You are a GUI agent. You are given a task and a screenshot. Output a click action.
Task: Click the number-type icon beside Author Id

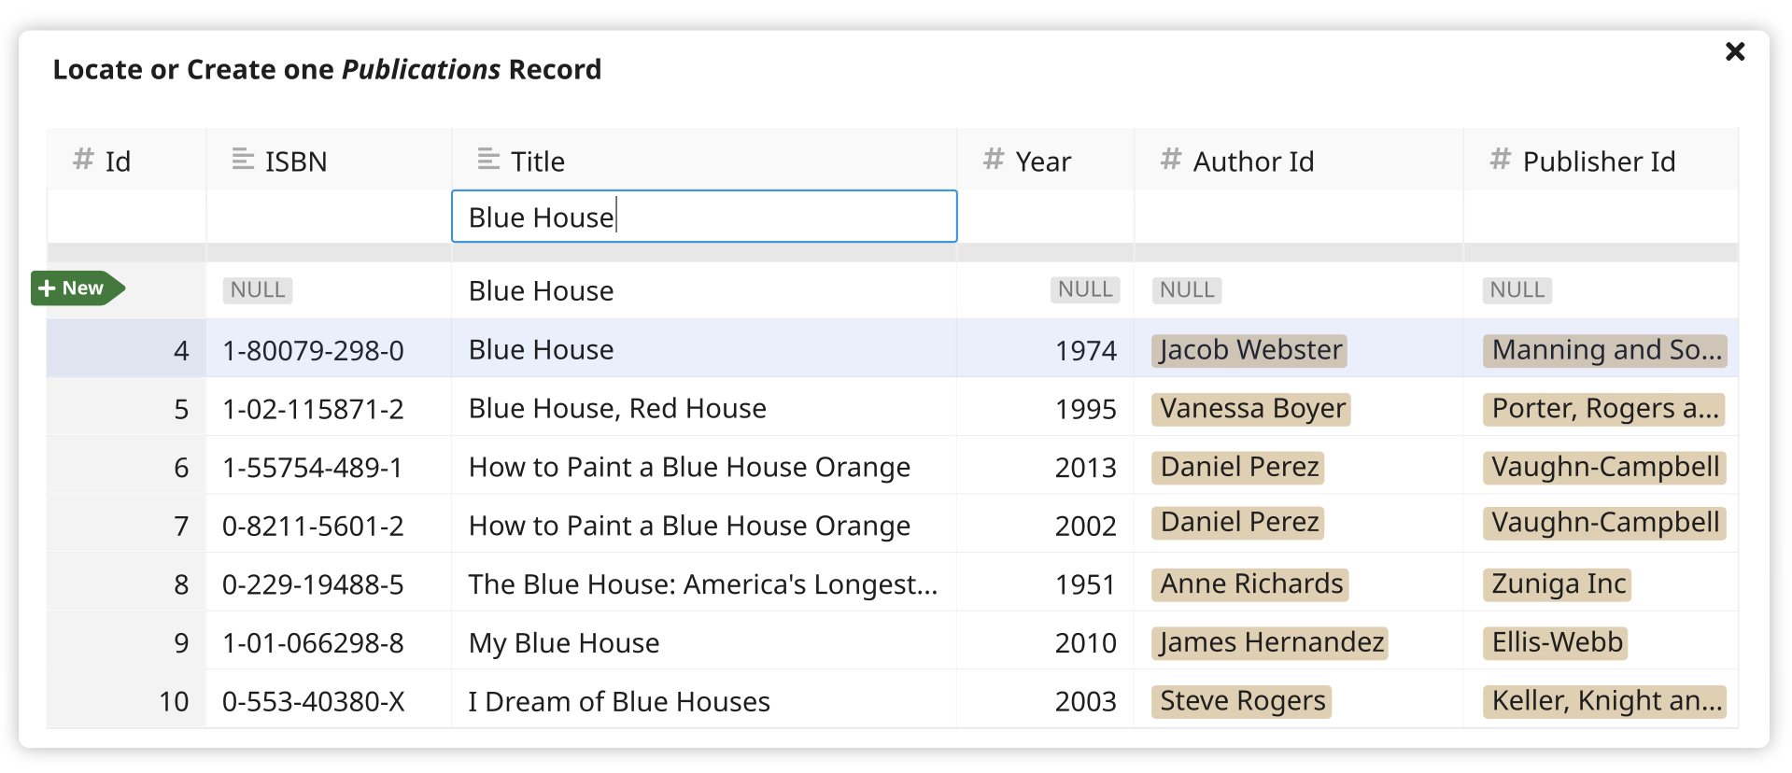pyautogui.click(x=1171, y=159)
